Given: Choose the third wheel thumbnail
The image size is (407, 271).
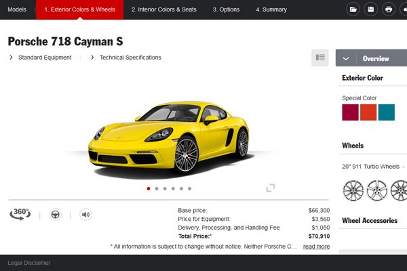Looking at the screenshot, I should click(x=399, y=190).
